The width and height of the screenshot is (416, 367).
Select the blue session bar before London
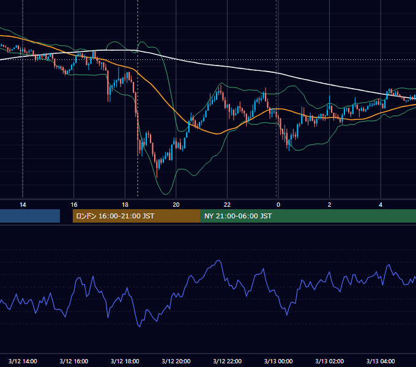pos(30,216)
